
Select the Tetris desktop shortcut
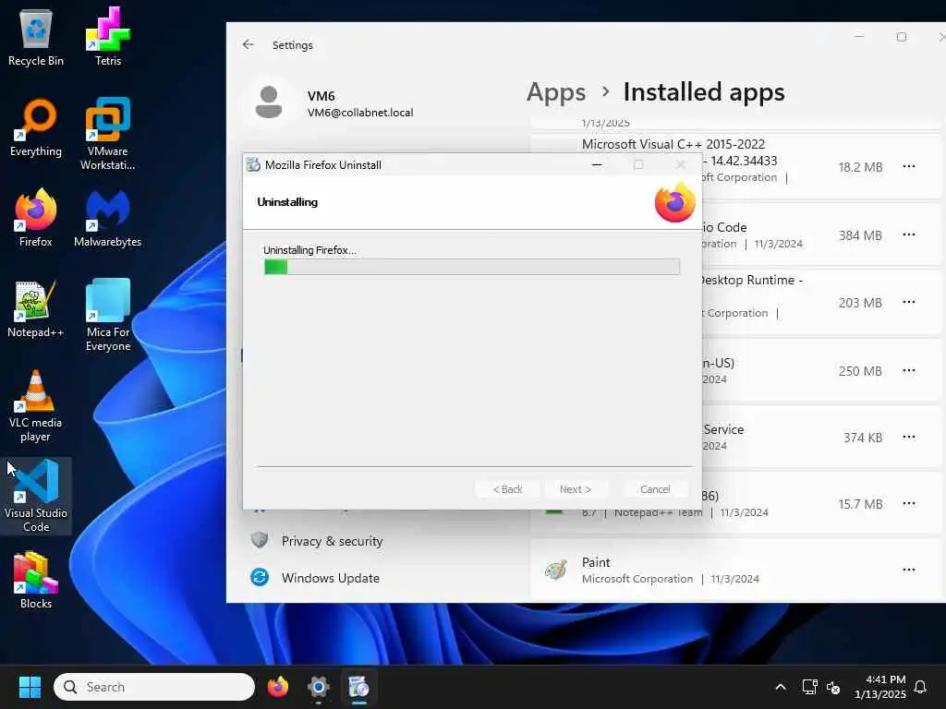click(x=108, y=38)
